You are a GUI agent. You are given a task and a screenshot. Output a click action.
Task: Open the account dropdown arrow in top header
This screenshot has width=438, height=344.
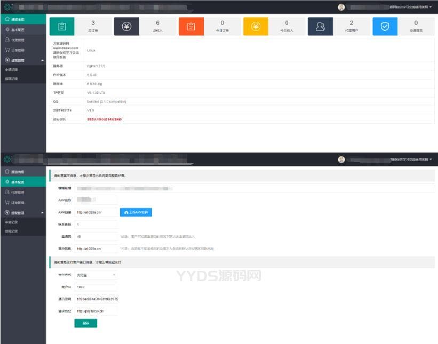(431, 7)
